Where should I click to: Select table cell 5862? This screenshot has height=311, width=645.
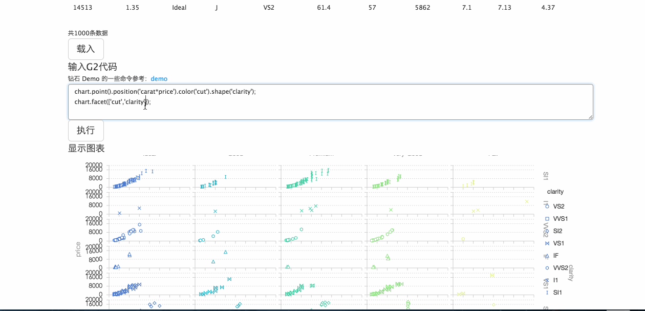422,8
